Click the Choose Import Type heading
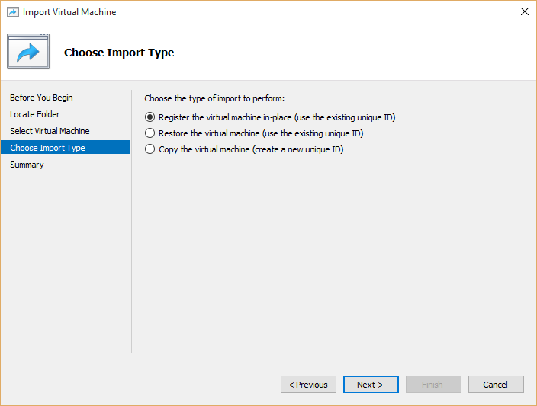 pos(119,53)
